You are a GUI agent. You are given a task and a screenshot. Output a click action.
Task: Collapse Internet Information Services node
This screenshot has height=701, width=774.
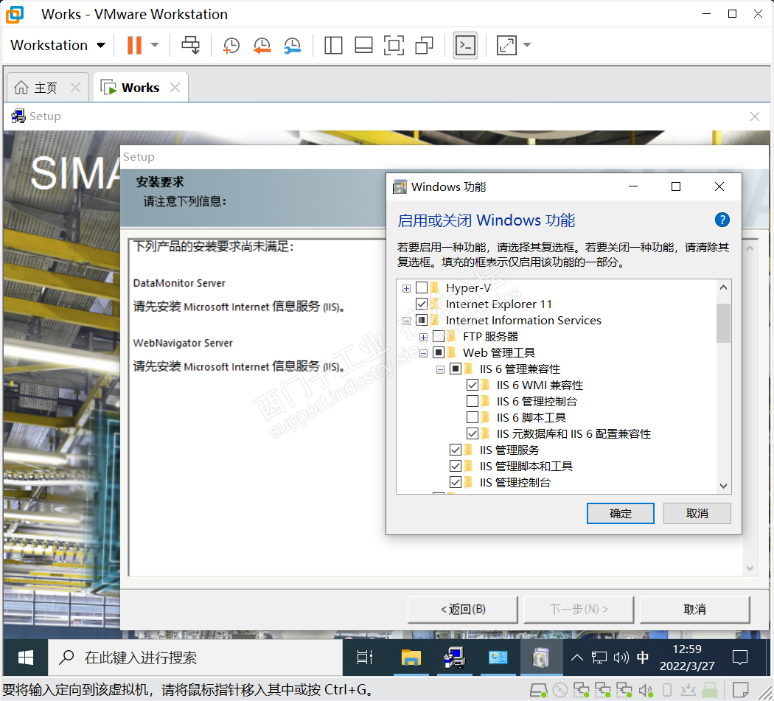click(x=406, y=321)
